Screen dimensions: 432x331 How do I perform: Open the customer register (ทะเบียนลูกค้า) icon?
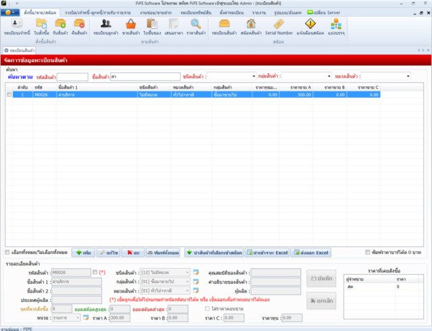pyautogui.click(x=106, y=27)
